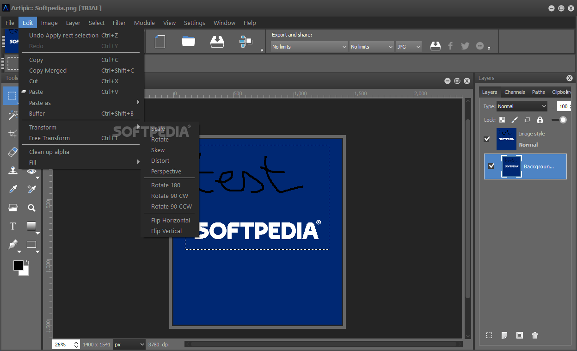
Task: Expand the share toolbar overflow arrow
Action: (489, 49)
